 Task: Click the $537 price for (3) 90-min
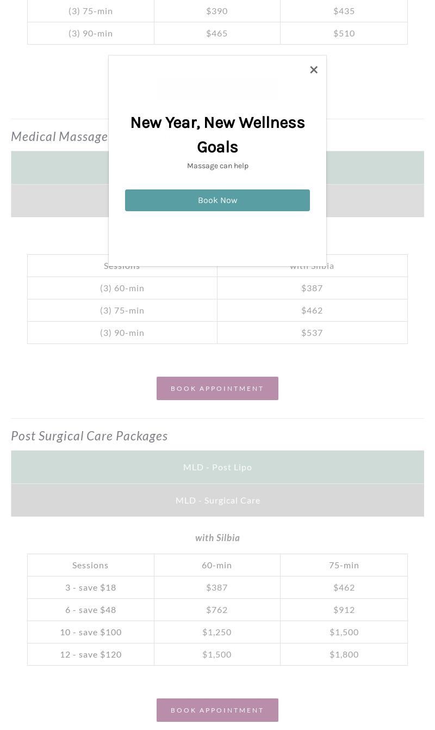pos(312,333)
